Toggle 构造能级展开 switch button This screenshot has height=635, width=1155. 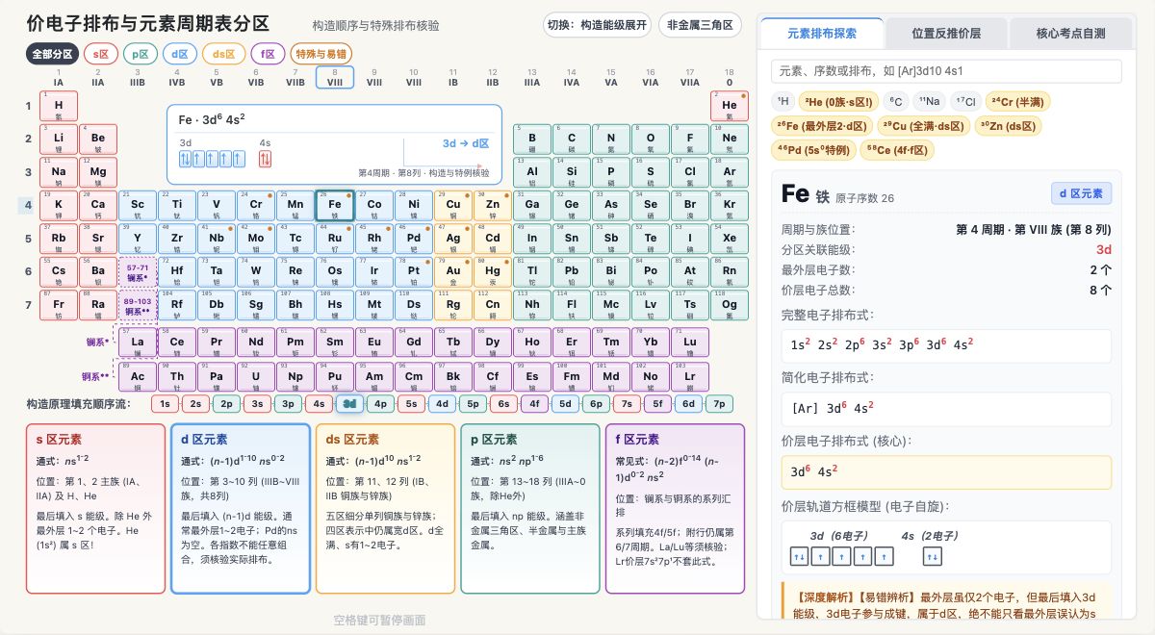pos(597,25)
